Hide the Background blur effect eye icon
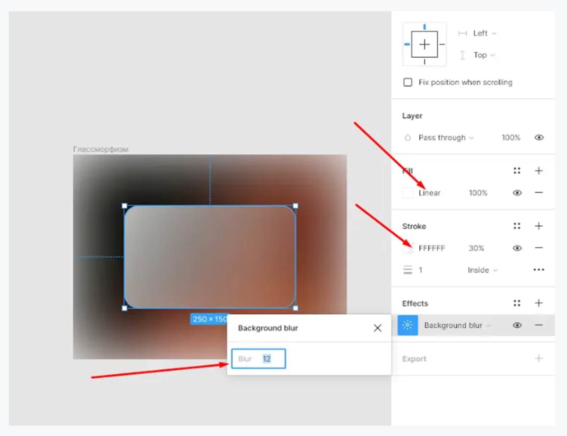The width and height of the screenshot is (567, 436). point(517,325)
